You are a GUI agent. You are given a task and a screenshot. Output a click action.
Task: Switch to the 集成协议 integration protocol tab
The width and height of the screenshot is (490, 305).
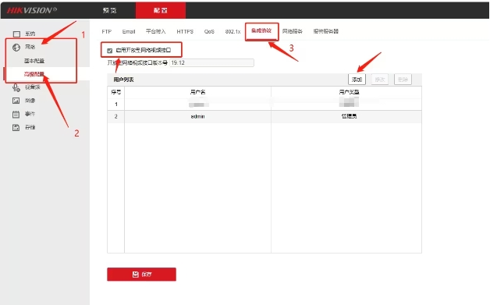(x=261, y=31)
